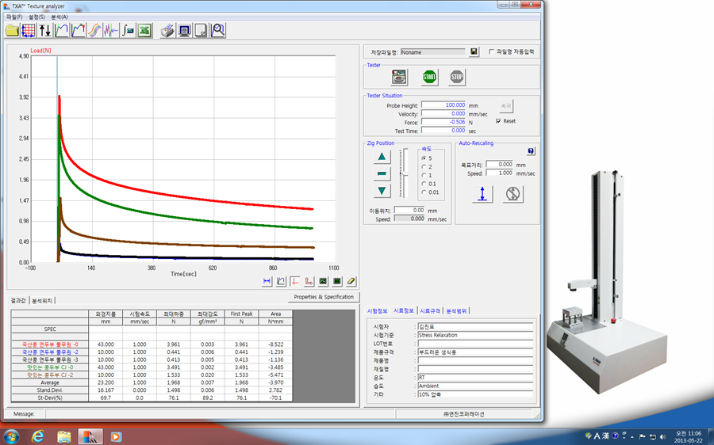The image size is (714, 445).
Task: Select the 0.1 speed radio button
Action: (x=424, y=184)
